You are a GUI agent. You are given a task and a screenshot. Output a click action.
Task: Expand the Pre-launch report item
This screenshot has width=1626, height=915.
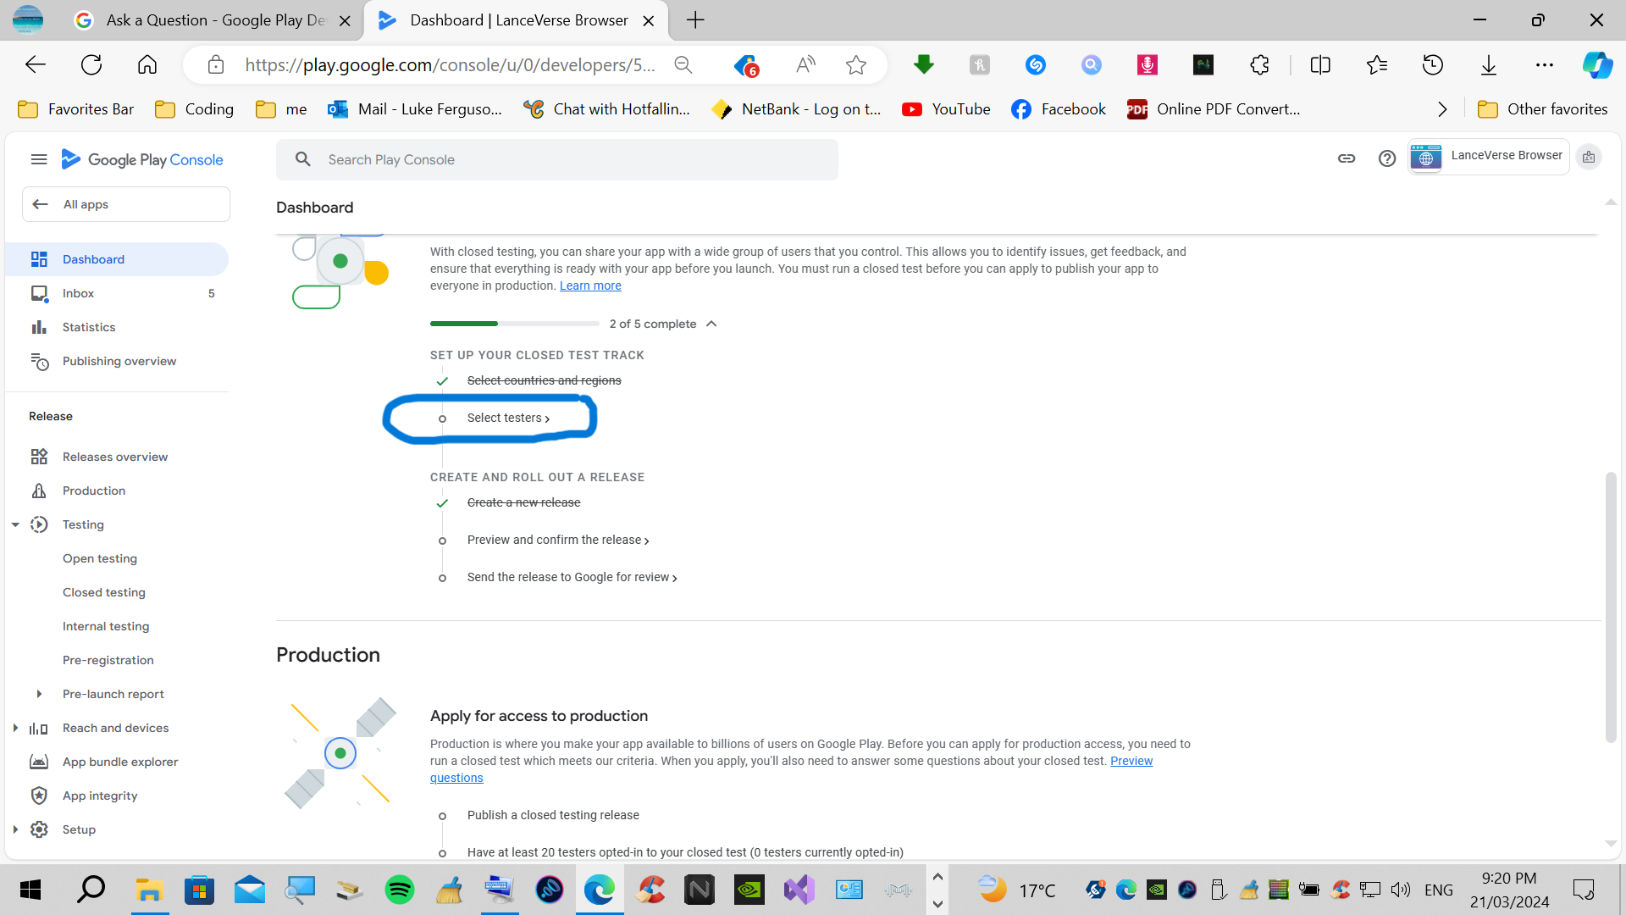tap(39, 694)
